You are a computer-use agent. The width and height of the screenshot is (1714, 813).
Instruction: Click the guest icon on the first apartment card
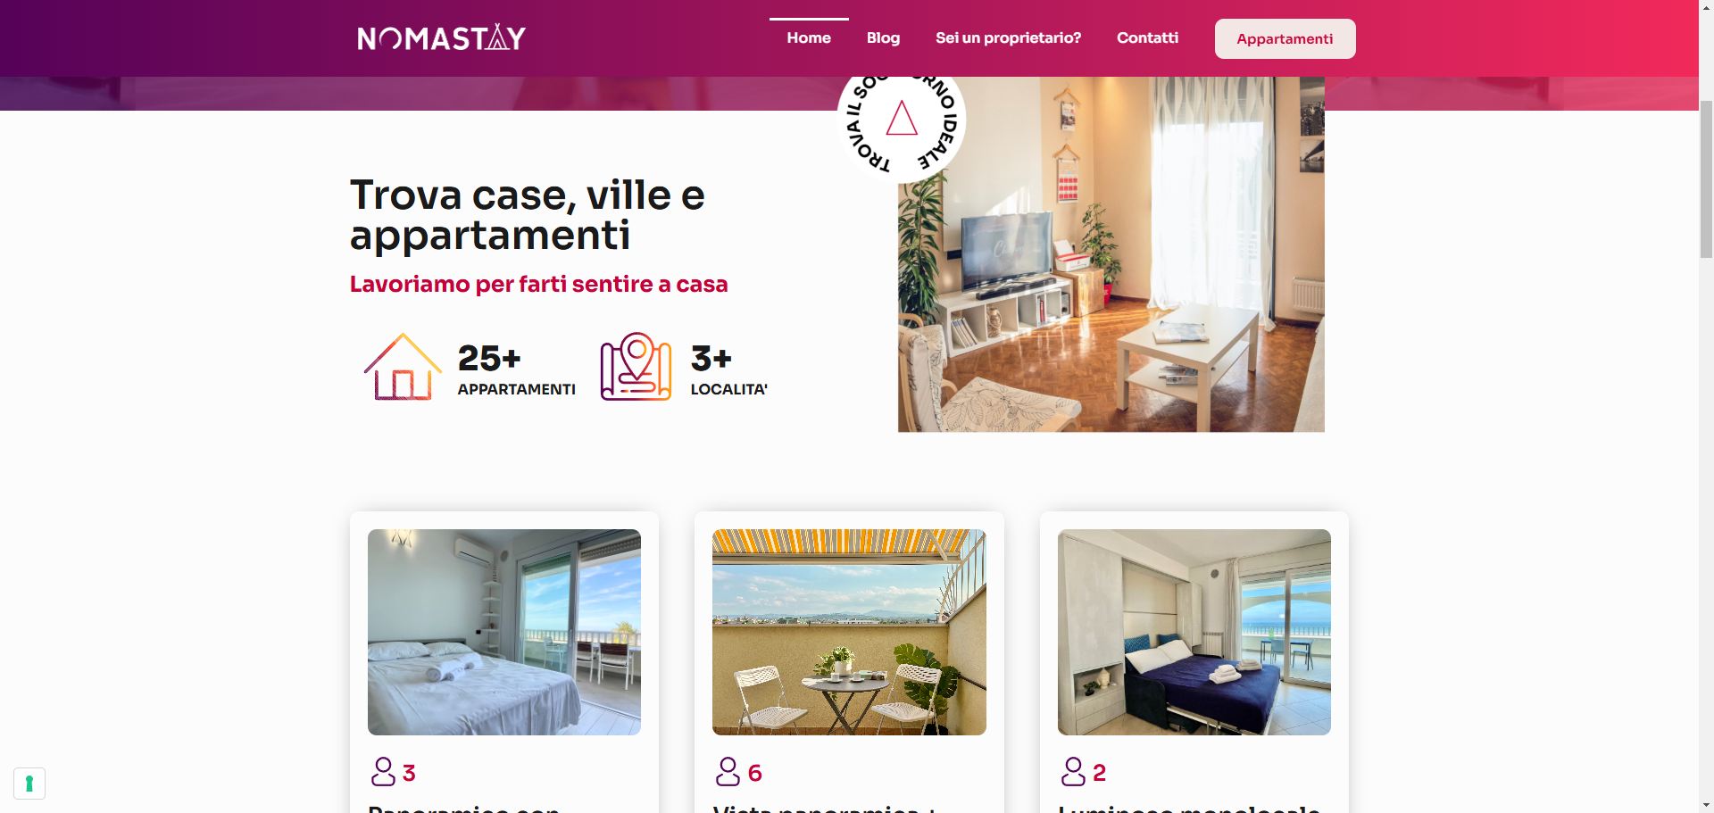coord(383,772)
